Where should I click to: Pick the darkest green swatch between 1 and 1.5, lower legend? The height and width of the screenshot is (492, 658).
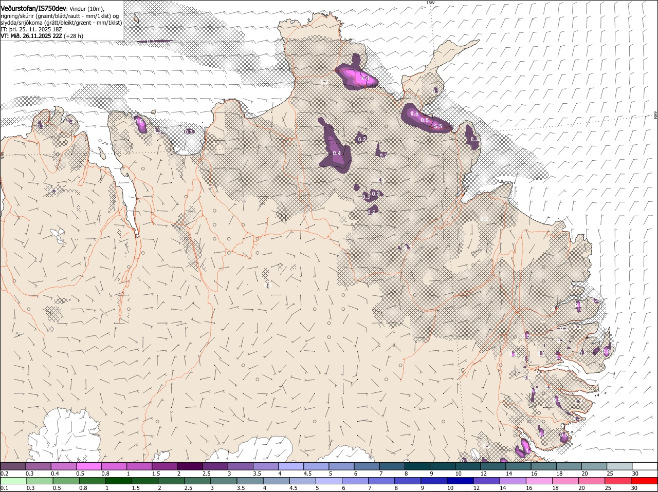click(x=119, y=481)
